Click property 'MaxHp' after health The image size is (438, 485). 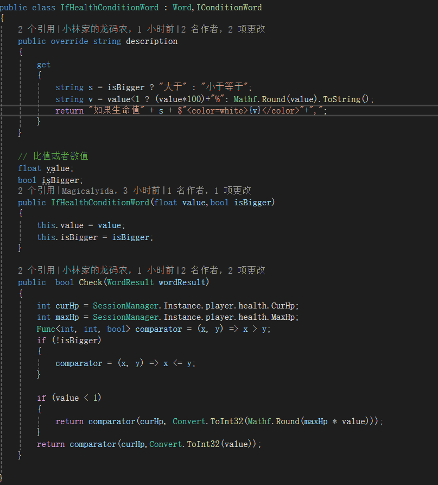click(x=283, y=317)
